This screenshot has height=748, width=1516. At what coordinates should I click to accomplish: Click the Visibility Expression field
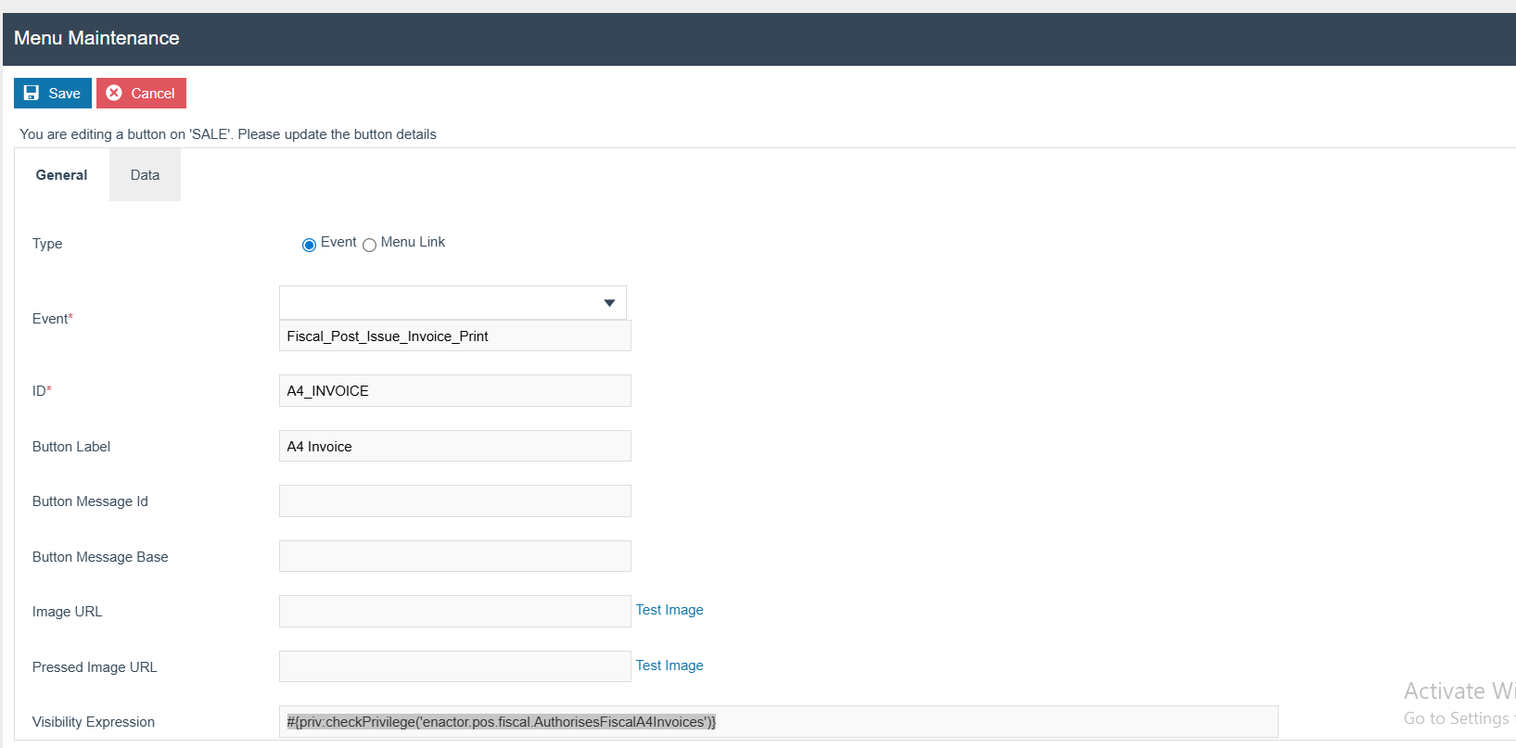(778, 722)
